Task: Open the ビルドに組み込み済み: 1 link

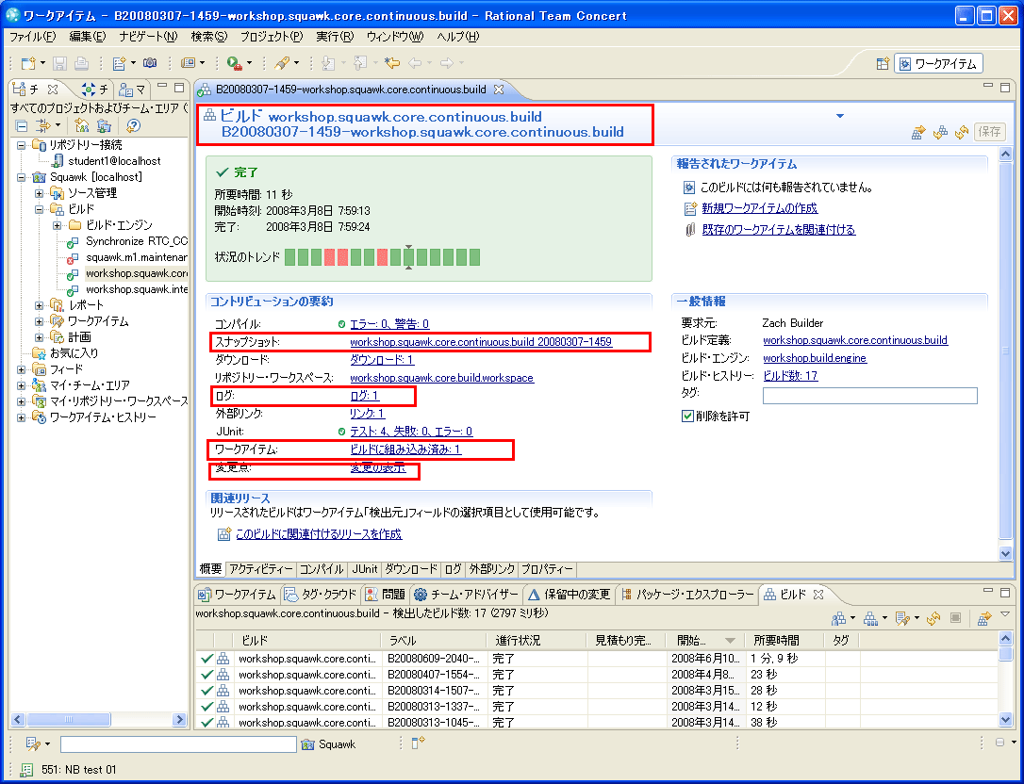Action: [x=405, y=449]
